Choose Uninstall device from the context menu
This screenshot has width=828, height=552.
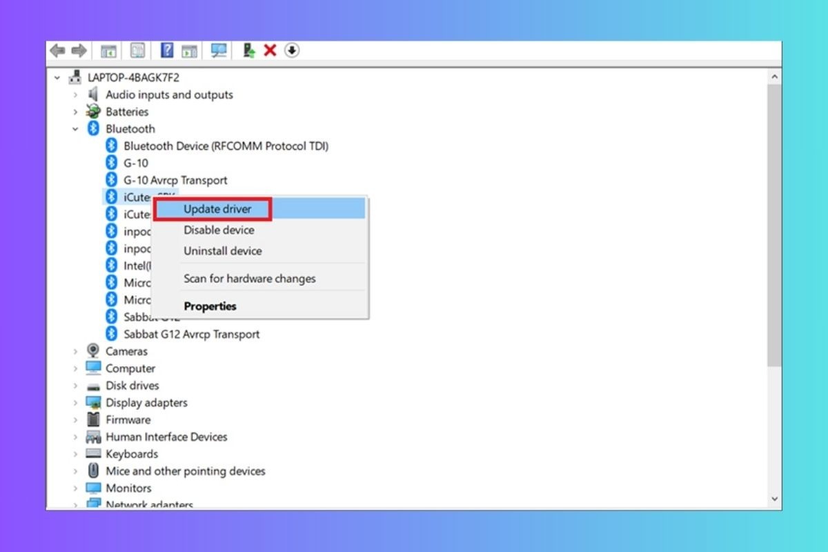tap(222, 250)
